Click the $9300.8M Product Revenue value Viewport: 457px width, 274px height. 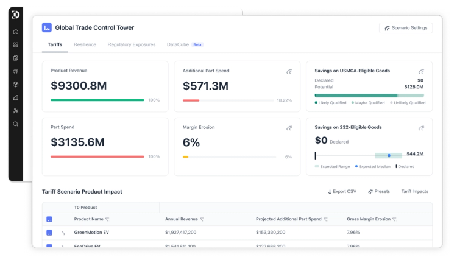pyautogui.click(x=79, y=86)
